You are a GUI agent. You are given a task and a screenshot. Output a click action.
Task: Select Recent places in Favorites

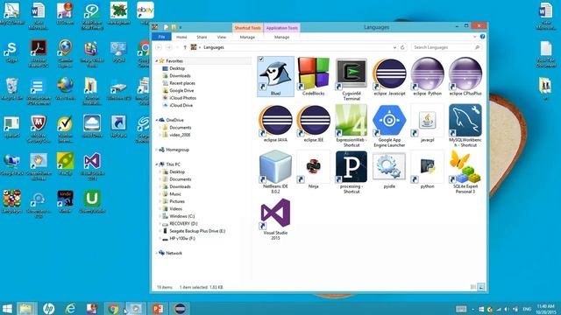tap(182, 83)
